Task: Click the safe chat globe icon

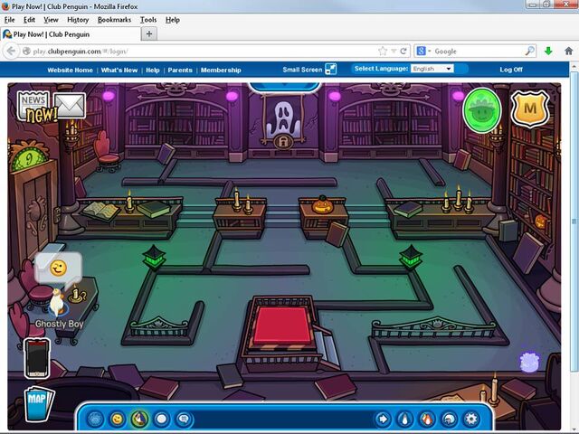Action: [95, 419]
